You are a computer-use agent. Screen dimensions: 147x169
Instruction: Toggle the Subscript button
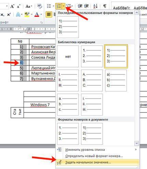click(2, 15)
